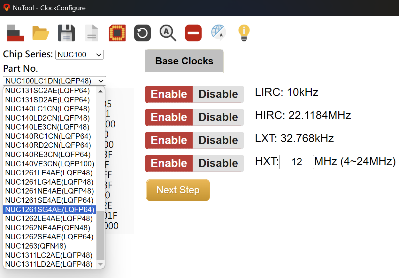Image resolution: width=399 pixels, height=278 pixels.
Task: Save configuration with the floppy disk icon
Action: 66,33
